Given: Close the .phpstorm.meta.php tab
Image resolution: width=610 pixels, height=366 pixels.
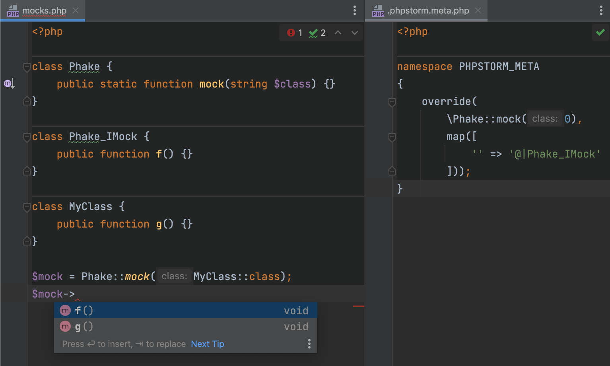Looking at the screenshot, I should click(478, 11).
